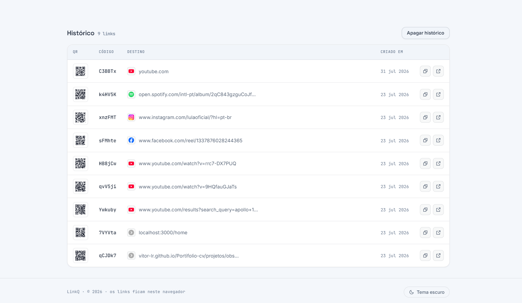
Task: Open the sFMhte facebook link externally
Action: pyautogui.click(x=438, y=140)
